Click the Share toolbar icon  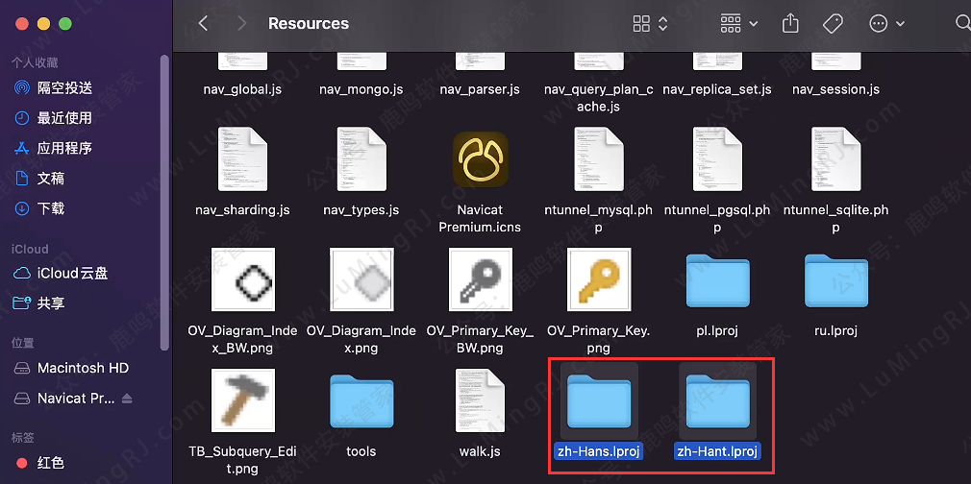pos(790,23)
